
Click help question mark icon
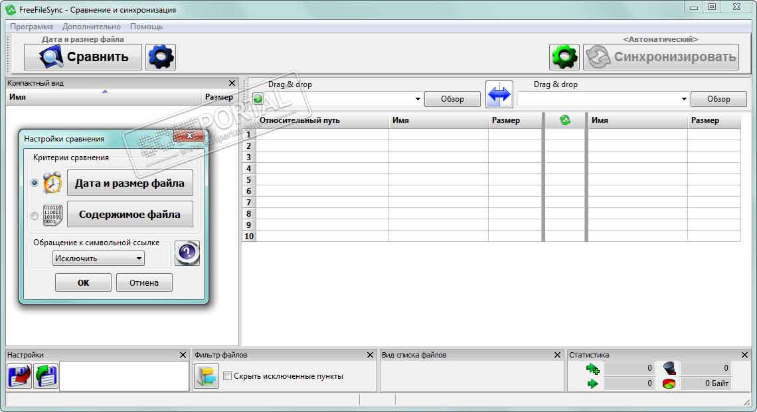tap(187, 253)
